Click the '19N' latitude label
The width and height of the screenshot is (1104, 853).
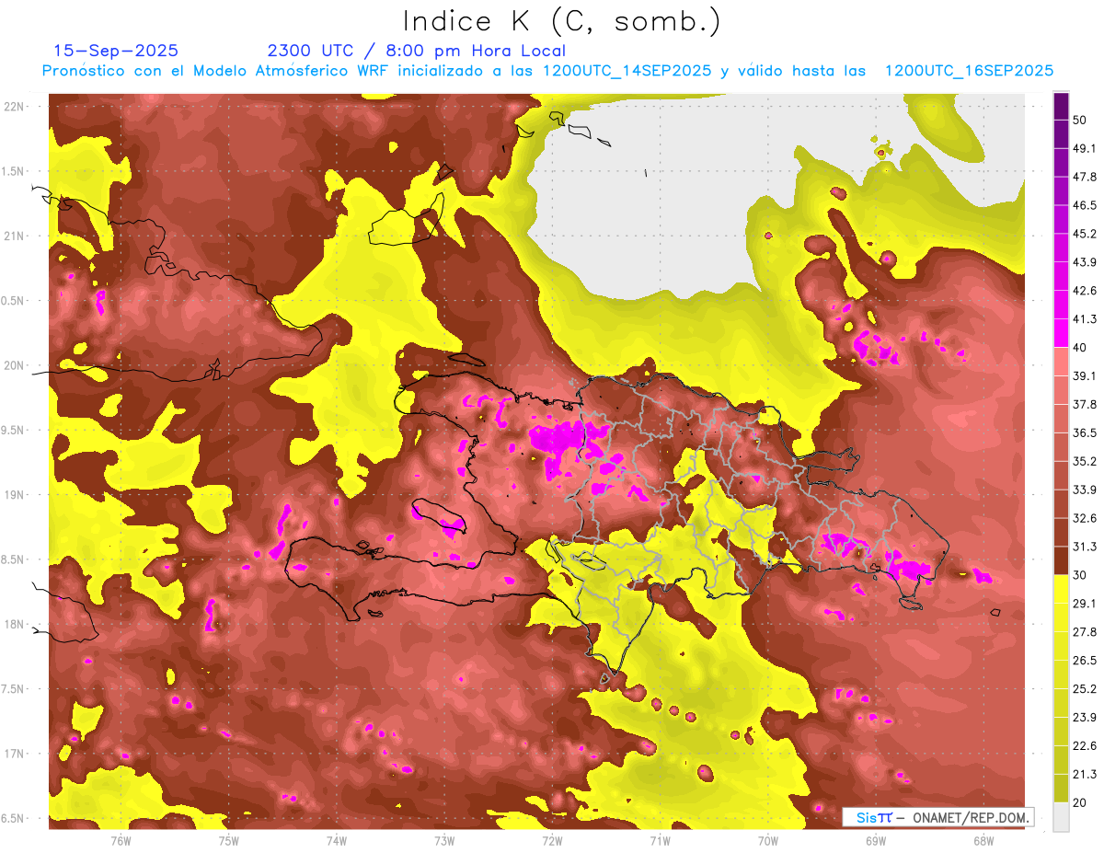(14, 495)
